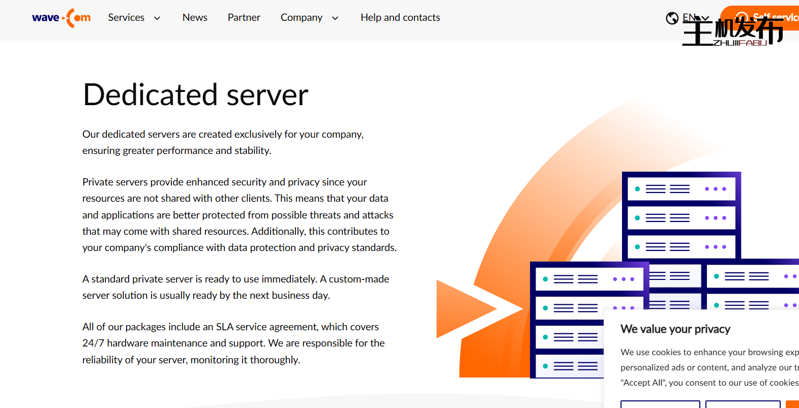Click the Wavecom logo
The width and height of the screenshot is (799, 408).
tap(61, 18)
